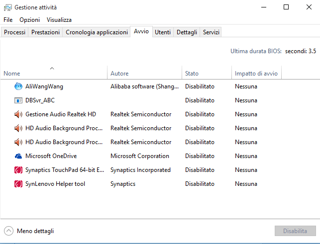Open the Opzioni menu
Viewport: 320px width, 244px height.
pyautogui.click(x=29, y=20)
